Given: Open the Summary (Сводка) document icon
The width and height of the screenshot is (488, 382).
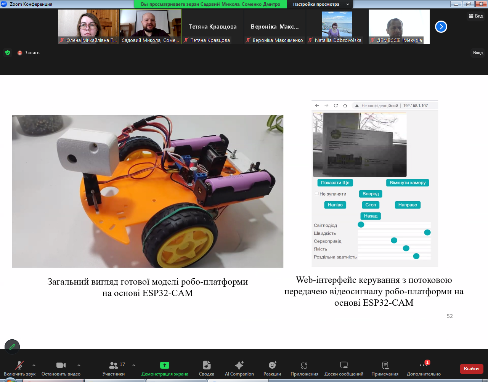Looking at the screenshot, I should pos(207,365).
